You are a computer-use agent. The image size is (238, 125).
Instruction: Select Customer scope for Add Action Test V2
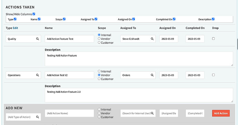[99, 79]
